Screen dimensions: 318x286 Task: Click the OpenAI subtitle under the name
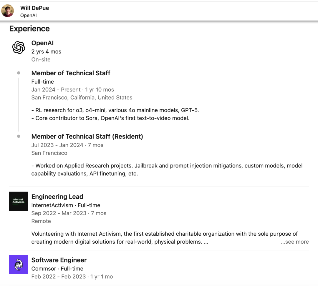click(29, 15)
